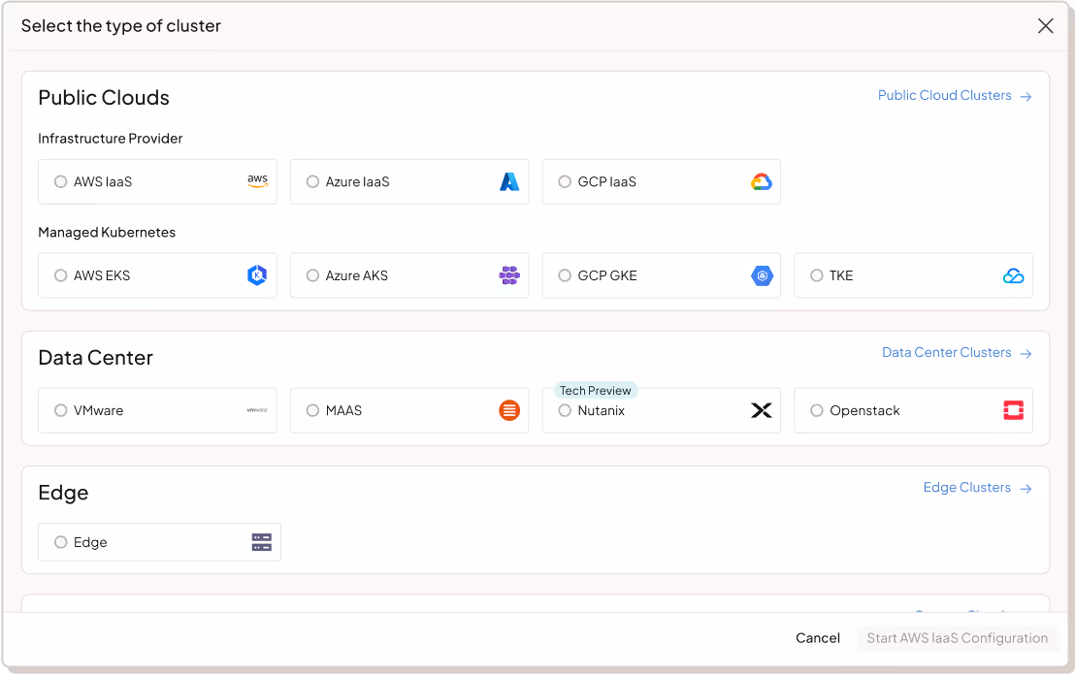Select the AWS IaaS radio button
The height and width of the screenshot is (674, 1075).
coord(61,181)
